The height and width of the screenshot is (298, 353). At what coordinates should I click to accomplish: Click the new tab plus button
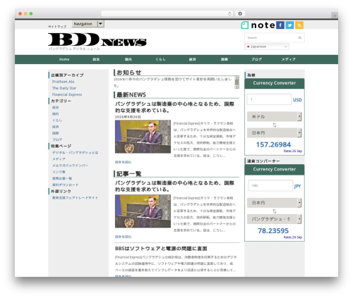(335, 15)
